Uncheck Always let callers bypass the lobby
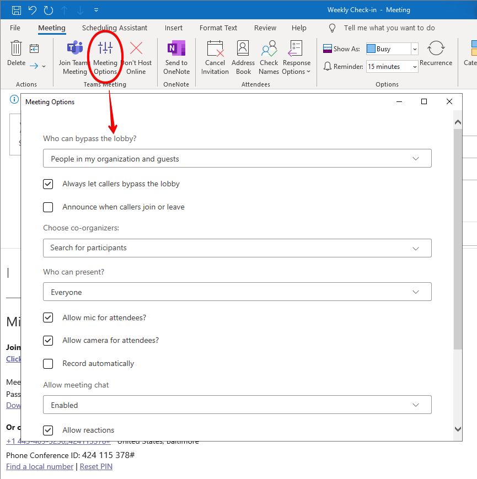The width and height of the screenshot is (477, 479). tap(48, 184)
